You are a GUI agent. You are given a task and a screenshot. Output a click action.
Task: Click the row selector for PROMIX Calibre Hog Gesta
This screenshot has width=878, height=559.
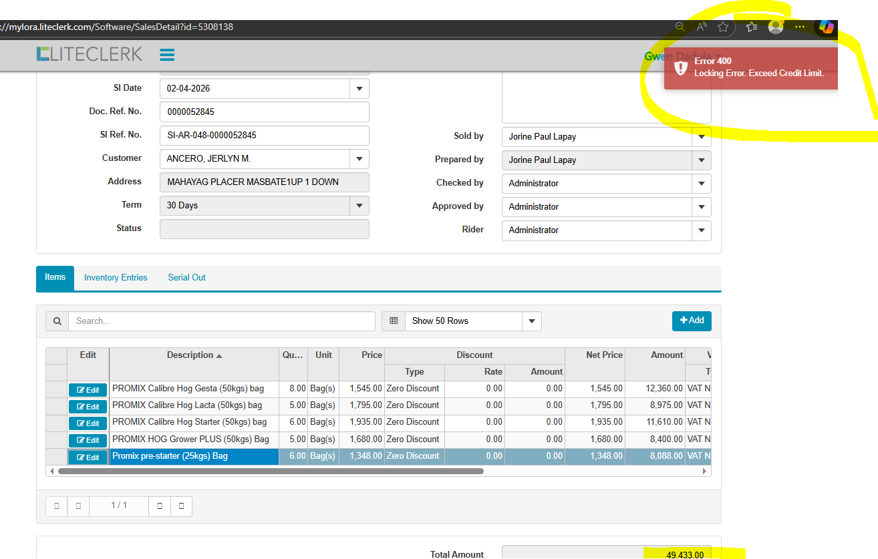56,389
